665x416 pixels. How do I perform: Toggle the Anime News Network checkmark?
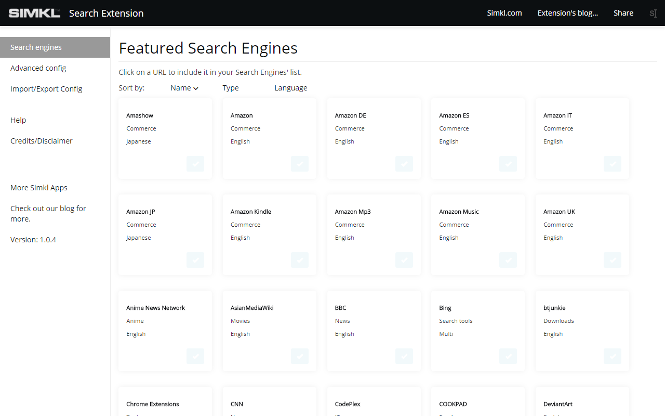195,356
